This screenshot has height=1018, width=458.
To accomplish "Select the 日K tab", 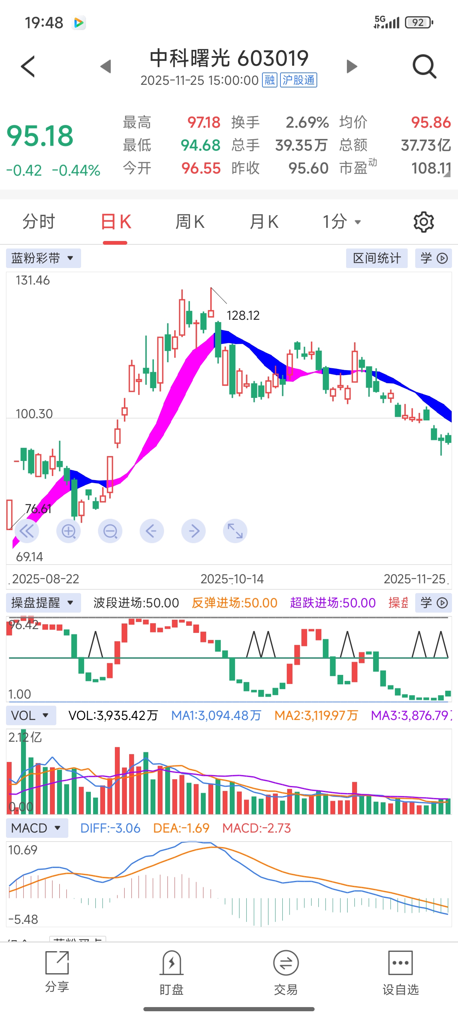I will (115, 222).
